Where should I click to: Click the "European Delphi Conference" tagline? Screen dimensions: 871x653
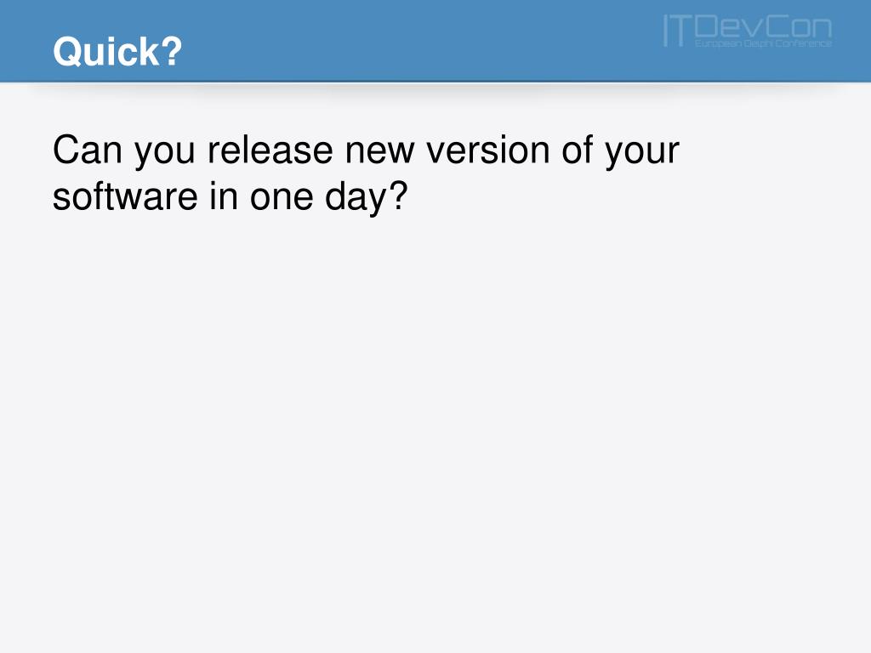(x=763, y=43)
